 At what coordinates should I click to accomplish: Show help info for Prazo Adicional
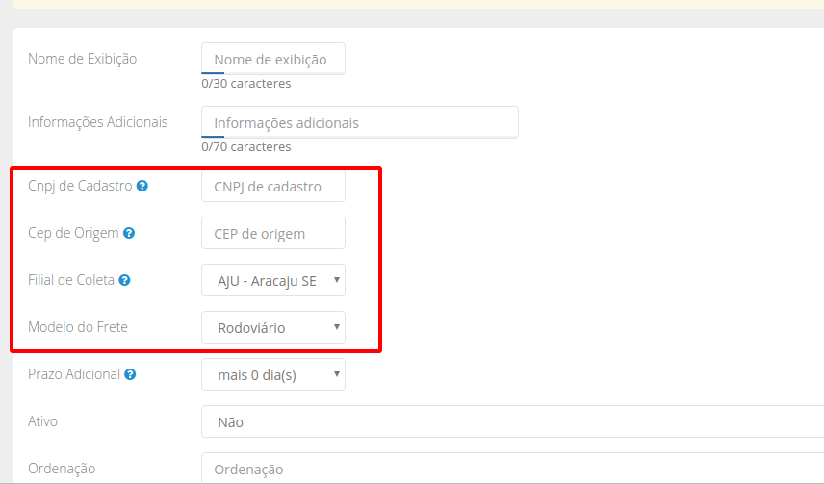point(130,374)
